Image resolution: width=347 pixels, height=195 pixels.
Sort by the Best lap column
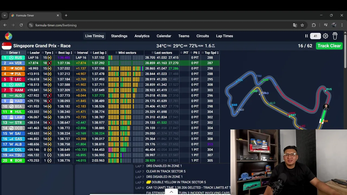(x=64, y=53)
